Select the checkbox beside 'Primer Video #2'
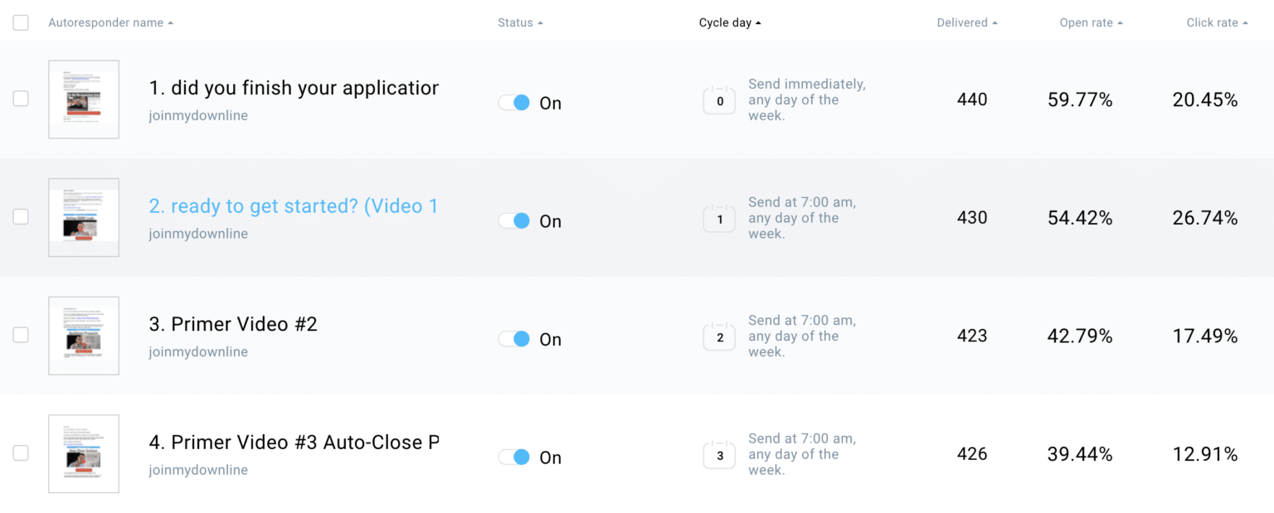The height and width of the screenshot is (513, 1274). [x=20, y=336]
